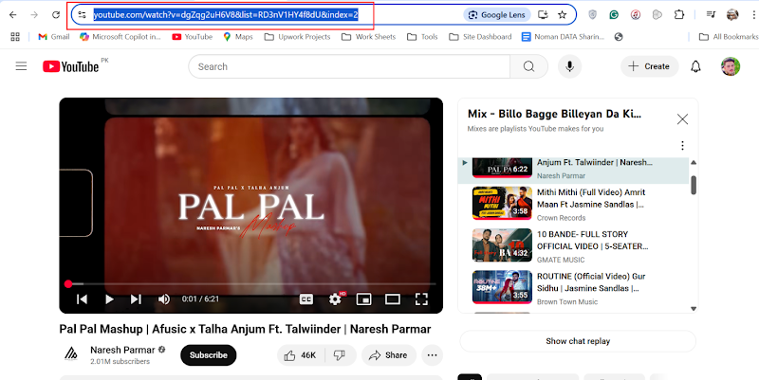Toggle subtitles with the CC button
Screen dimensions: 759x380
pos(305,299)
